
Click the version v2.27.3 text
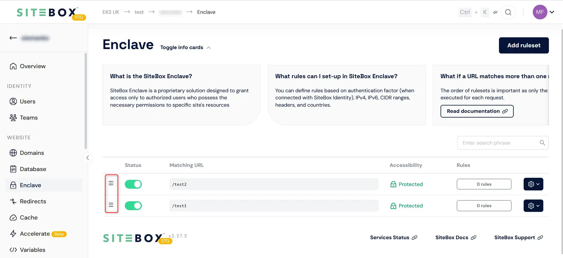tap(178, 236)
